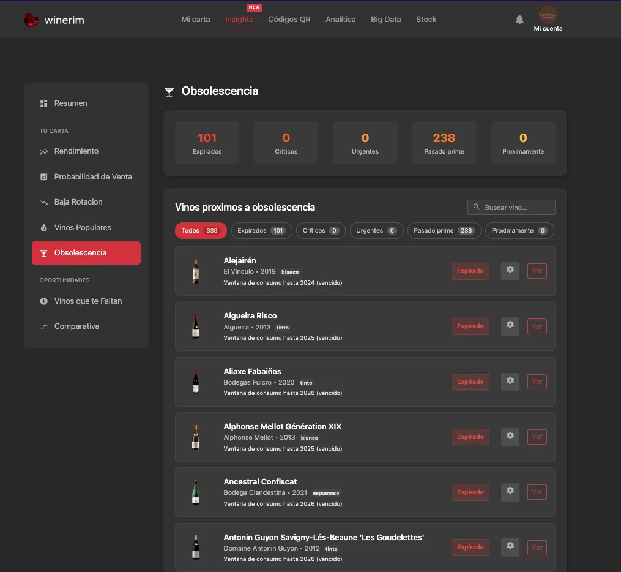Click the 238 Pasado prime summary card
Screen dimensions: 621x572
[x=444, y=143]
